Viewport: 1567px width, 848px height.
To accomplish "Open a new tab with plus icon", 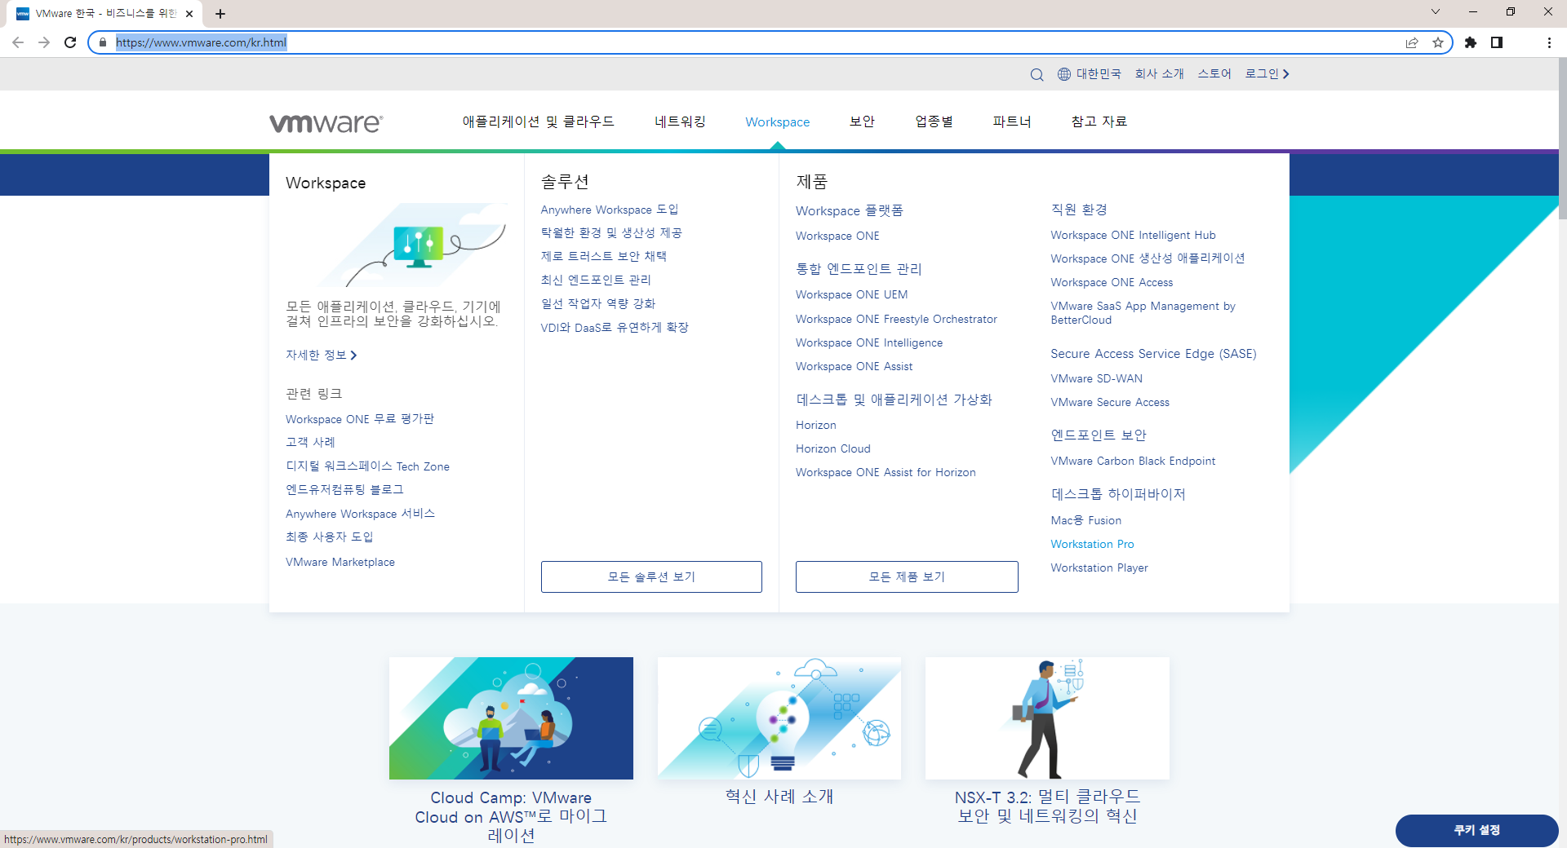I will coord(220,14).
